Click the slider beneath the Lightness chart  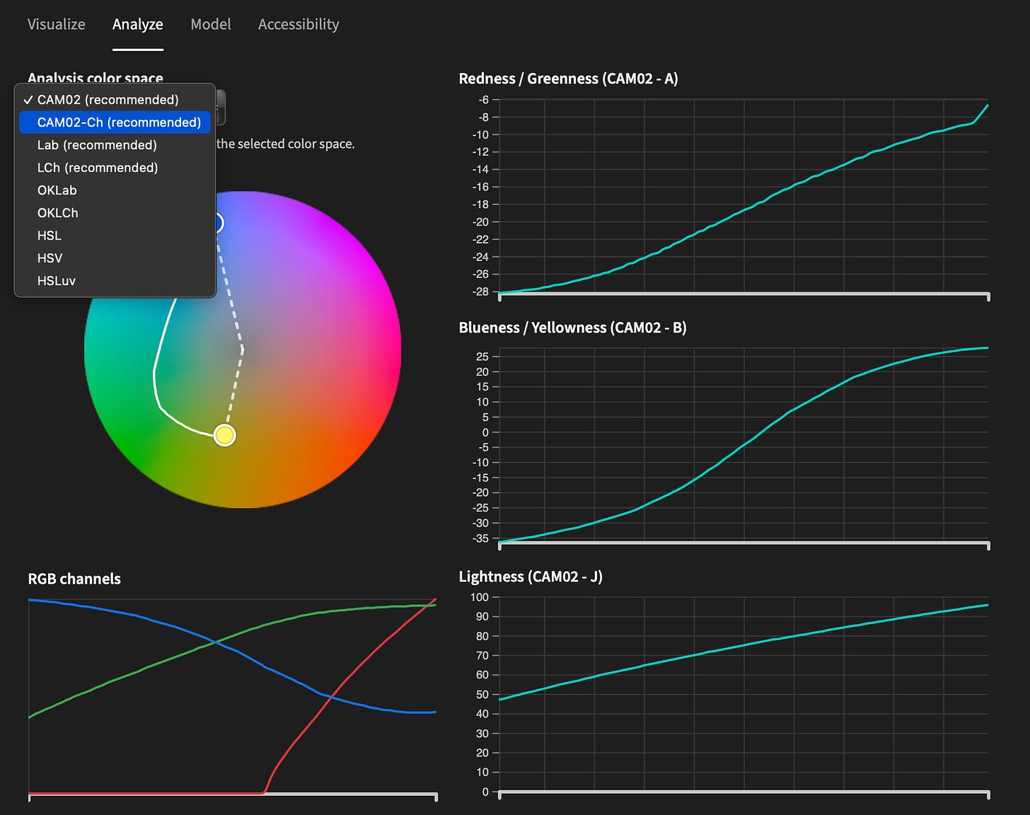click(743, 794)
